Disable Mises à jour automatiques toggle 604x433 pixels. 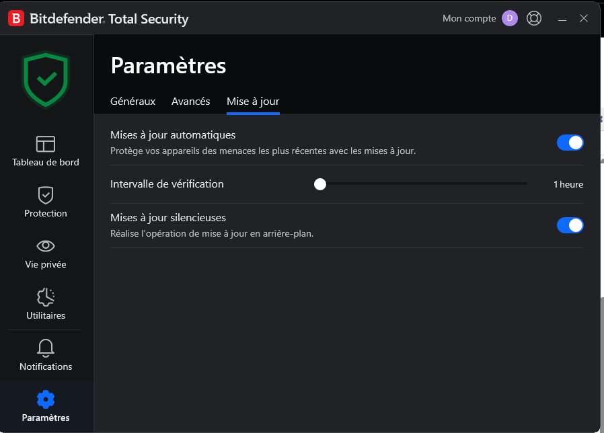[570, 143]
